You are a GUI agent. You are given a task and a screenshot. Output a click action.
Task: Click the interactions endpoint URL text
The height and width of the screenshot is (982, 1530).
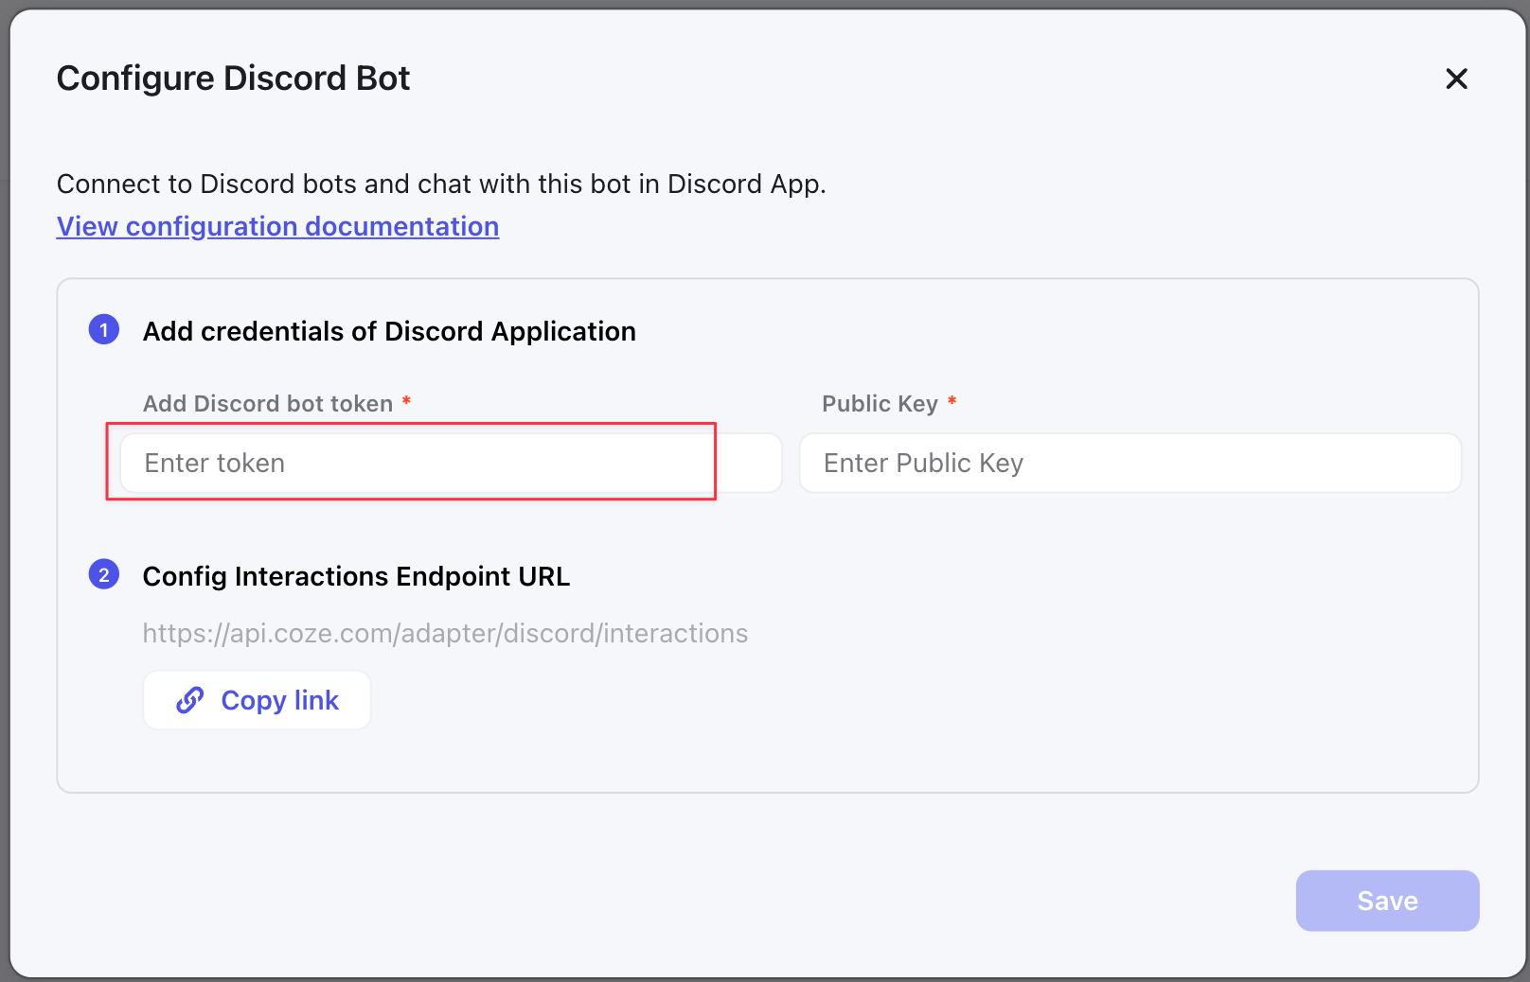pyautogui.click(x=445, y=633)
